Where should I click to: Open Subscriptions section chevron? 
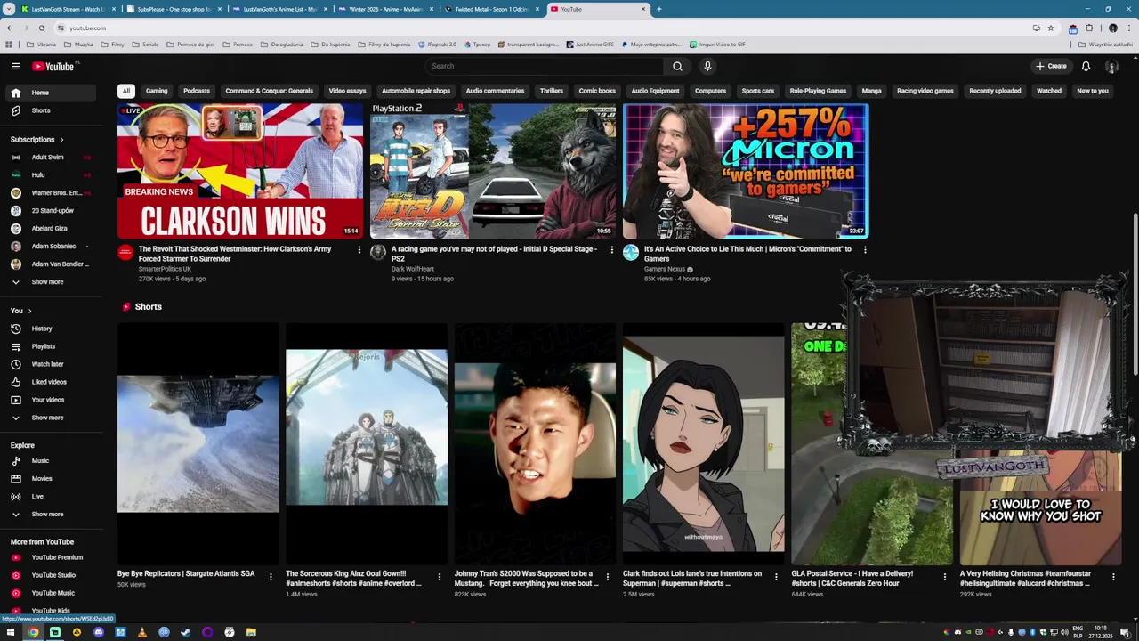tap(61, 140)
